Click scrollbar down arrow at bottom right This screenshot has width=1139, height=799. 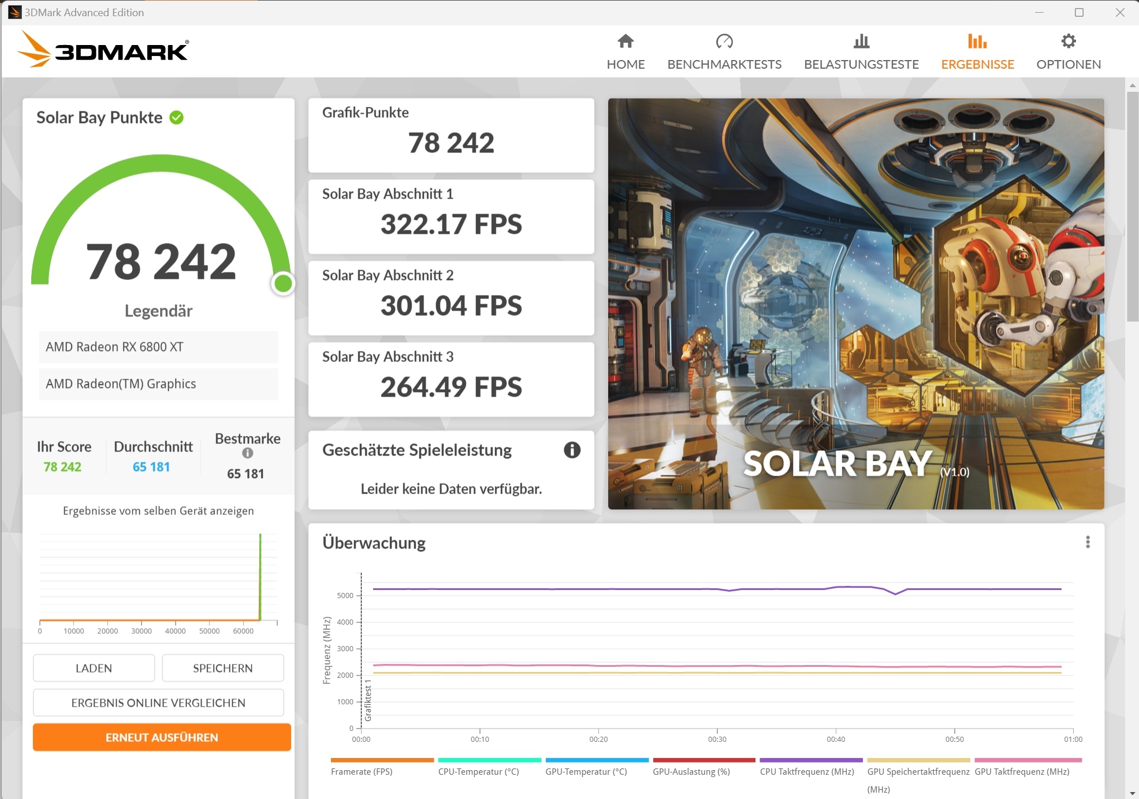pos(1132,793)
